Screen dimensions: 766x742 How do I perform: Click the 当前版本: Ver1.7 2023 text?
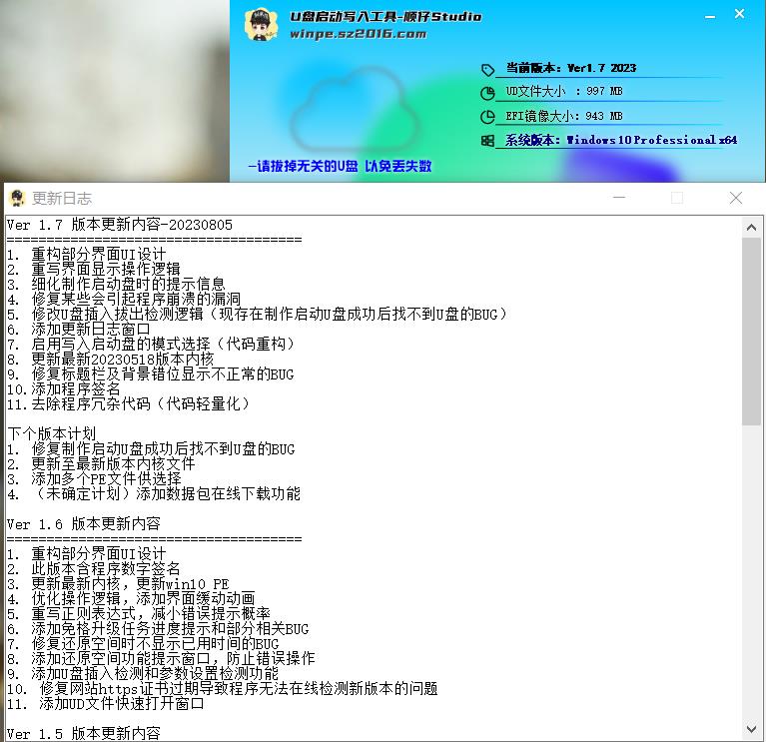[570, 68]
